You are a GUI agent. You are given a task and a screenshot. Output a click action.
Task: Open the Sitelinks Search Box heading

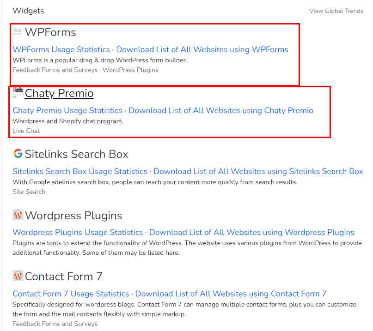[77, 154]
